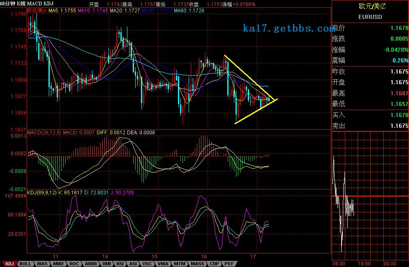Switch to the RSI indicator tab
409x267 pixels.
[120, 264]
